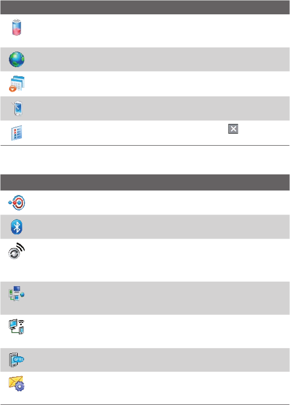Open the Screen settings phone icon
Screen dimensions: 290x405
pos(17,108)
